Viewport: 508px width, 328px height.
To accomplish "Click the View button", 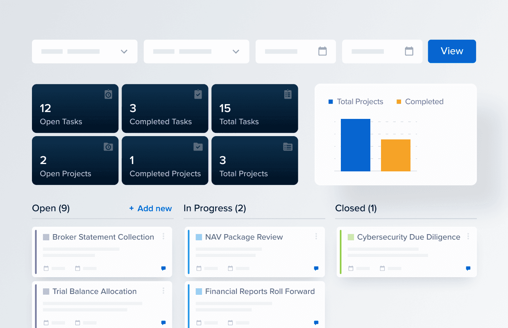I will click(452, 51).
